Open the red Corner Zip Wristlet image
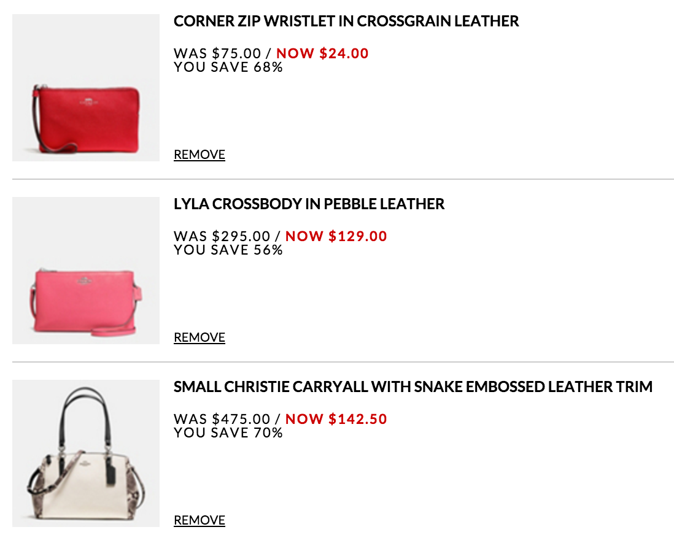 pos(86,88)
